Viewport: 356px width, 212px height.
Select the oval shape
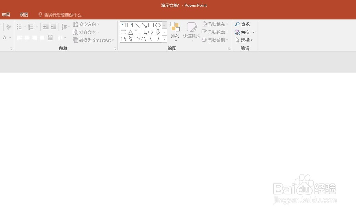click(x=158, y=25)
